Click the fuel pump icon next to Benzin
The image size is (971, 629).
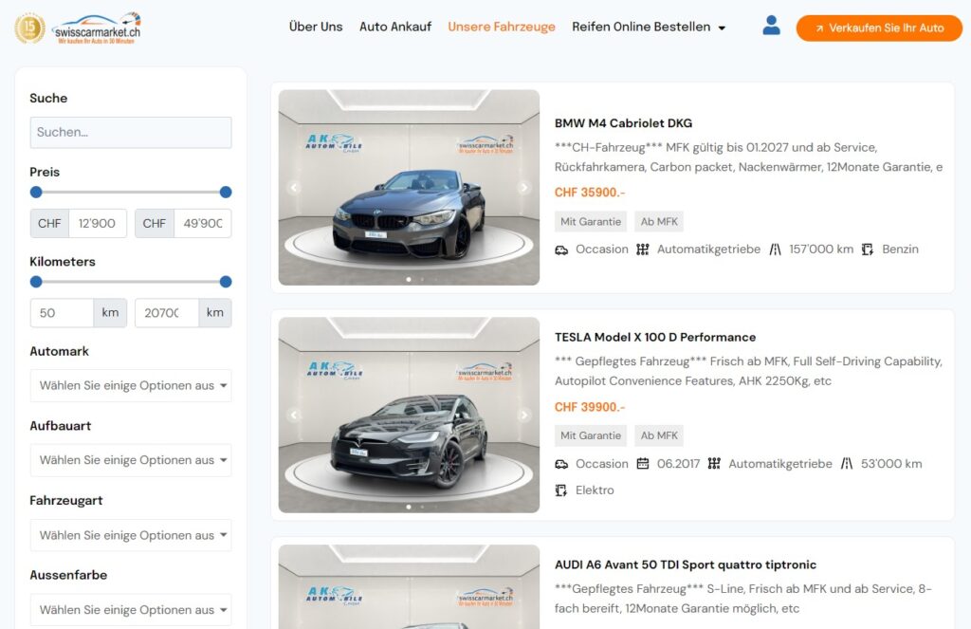866,250
